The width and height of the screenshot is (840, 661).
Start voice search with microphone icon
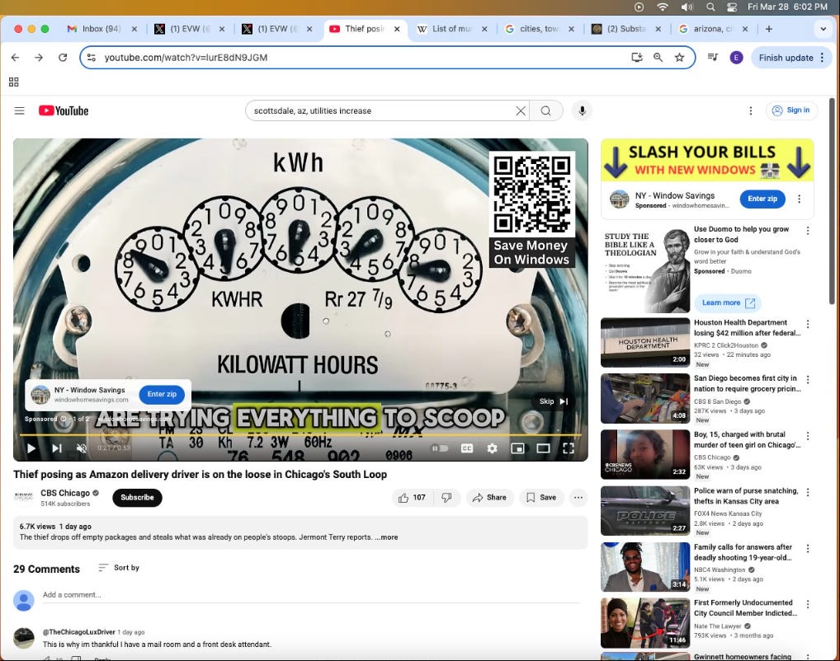coord(582,110)
